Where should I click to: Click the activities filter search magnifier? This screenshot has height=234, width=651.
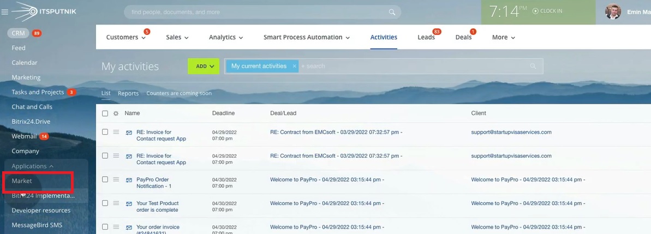point(533,66)
